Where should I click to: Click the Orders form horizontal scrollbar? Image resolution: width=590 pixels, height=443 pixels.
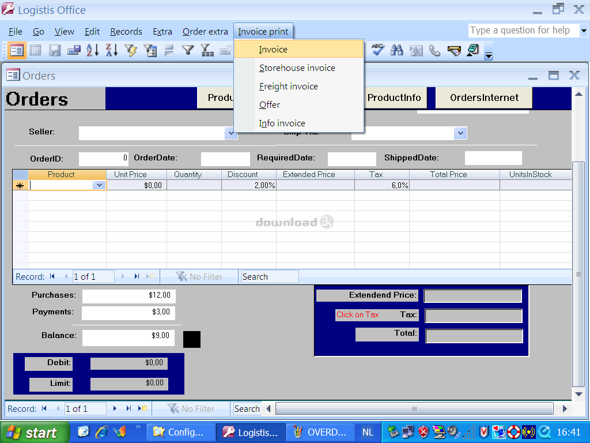click(414, 408)
